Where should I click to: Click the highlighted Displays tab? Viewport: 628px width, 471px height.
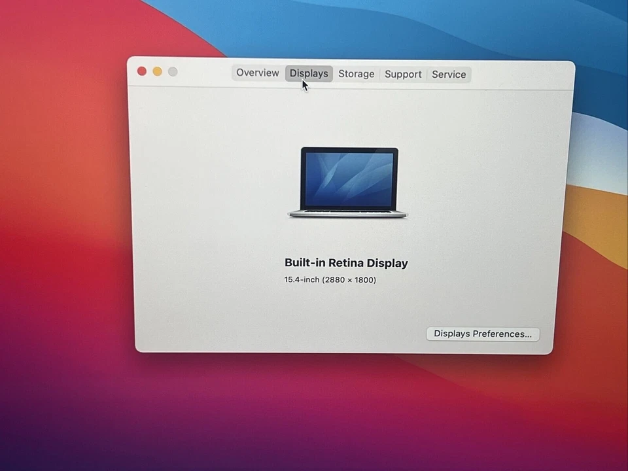[309, 73]
